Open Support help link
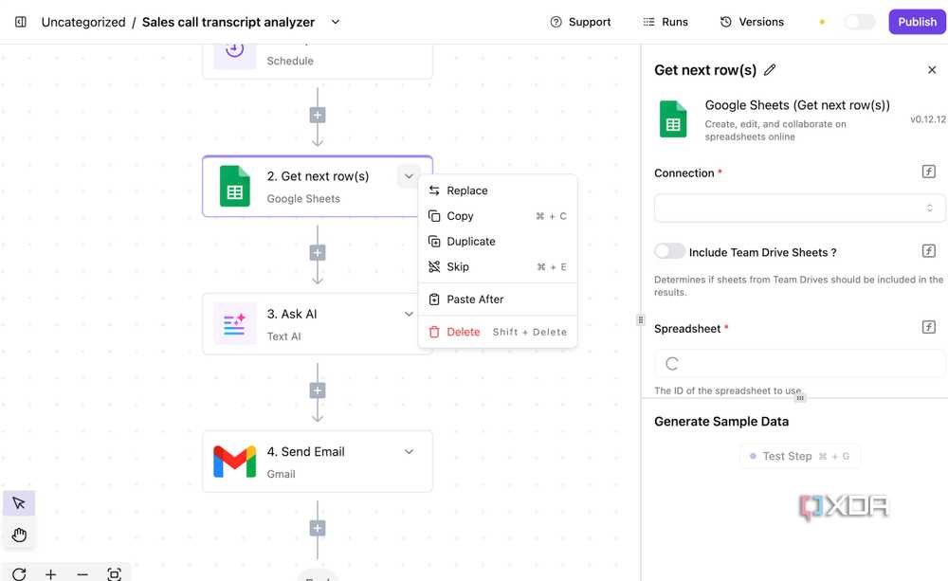The height and width of the screenshot is (581, 948). (580, 22)
